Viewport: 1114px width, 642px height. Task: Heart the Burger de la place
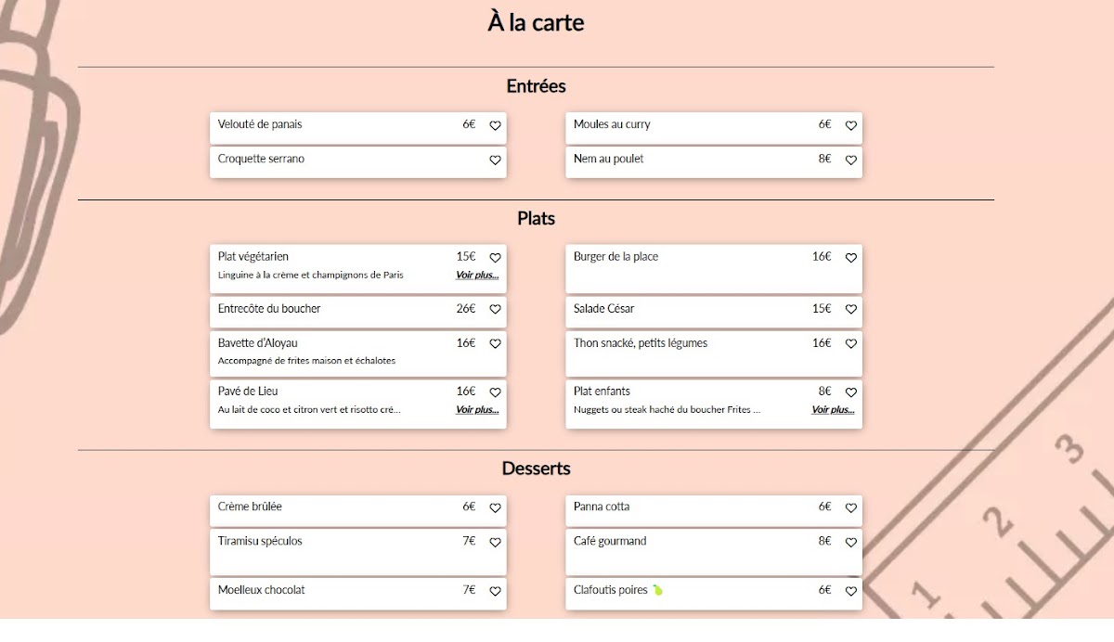850,258
